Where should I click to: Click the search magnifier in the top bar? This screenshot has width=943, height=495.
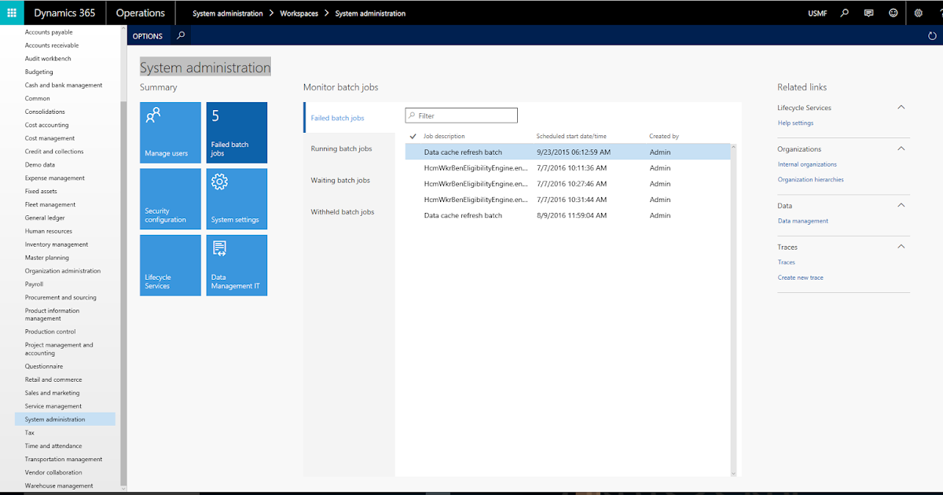coord(844,13)
